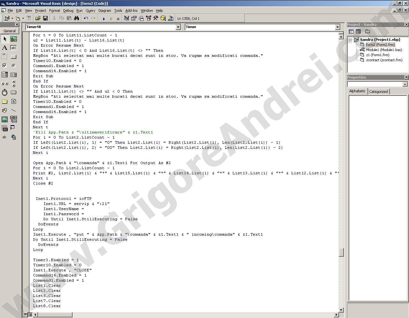Switch to Procedure View at code bottom
The width and height of the screenshot is (409, 318).
(x=25, y=315)
